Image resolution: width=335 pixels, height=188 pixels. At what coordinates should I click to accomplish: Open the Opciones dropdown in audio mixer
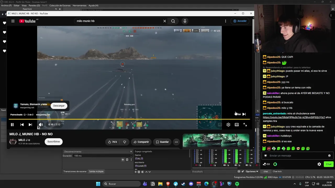pos(252,172)
